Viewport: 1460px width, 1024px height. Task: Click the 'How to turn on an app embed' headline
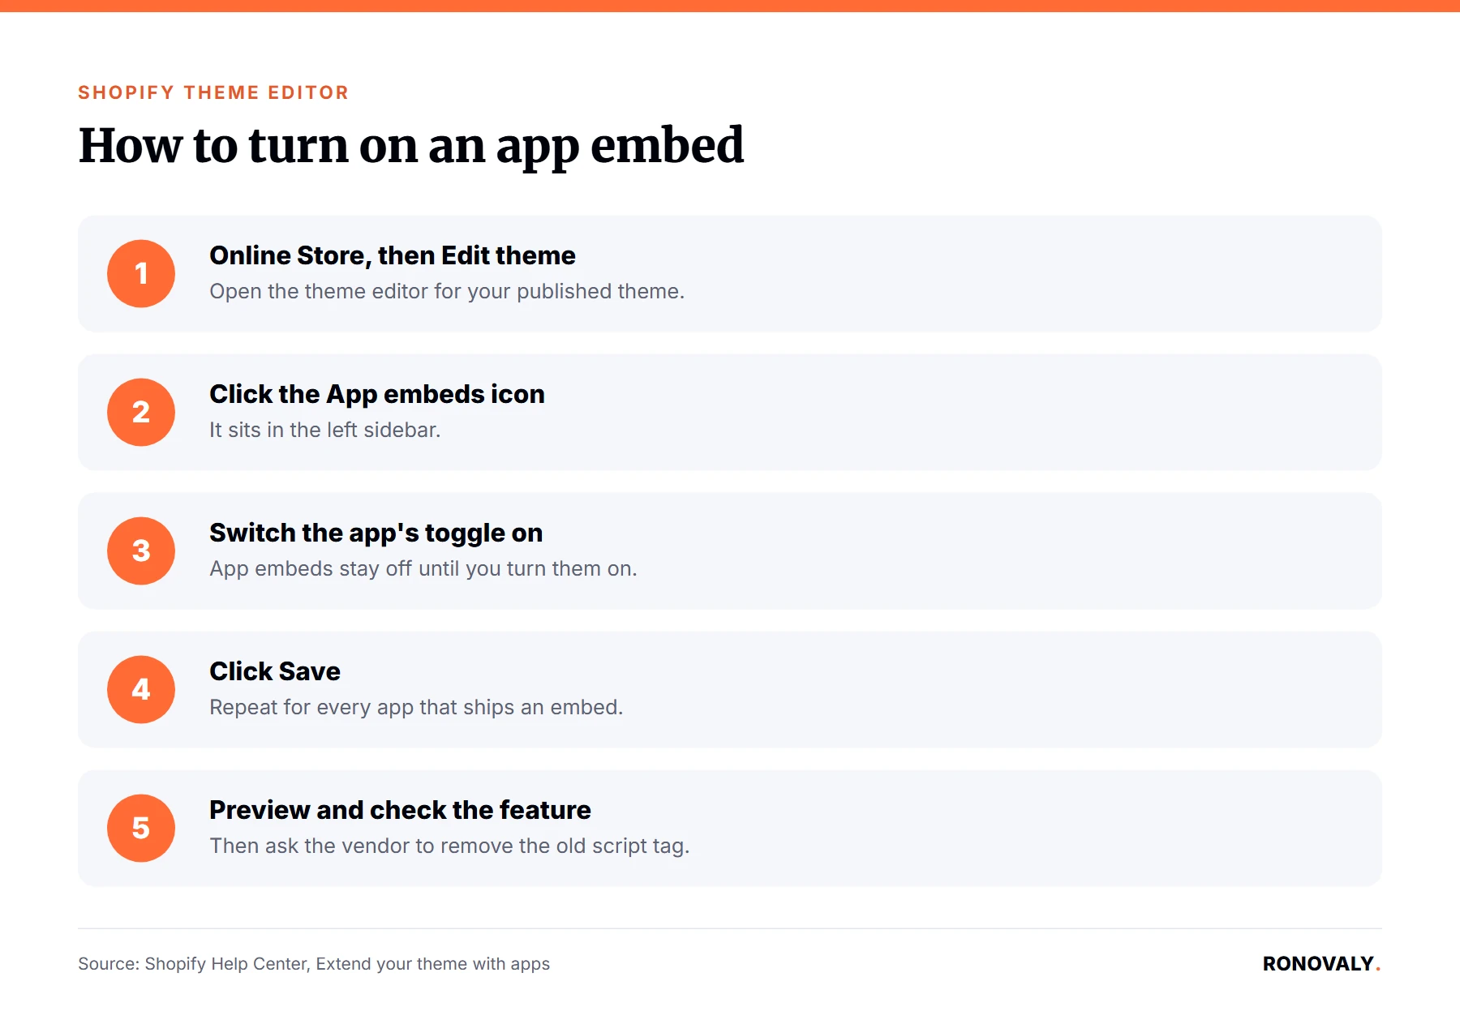(411, 147)
